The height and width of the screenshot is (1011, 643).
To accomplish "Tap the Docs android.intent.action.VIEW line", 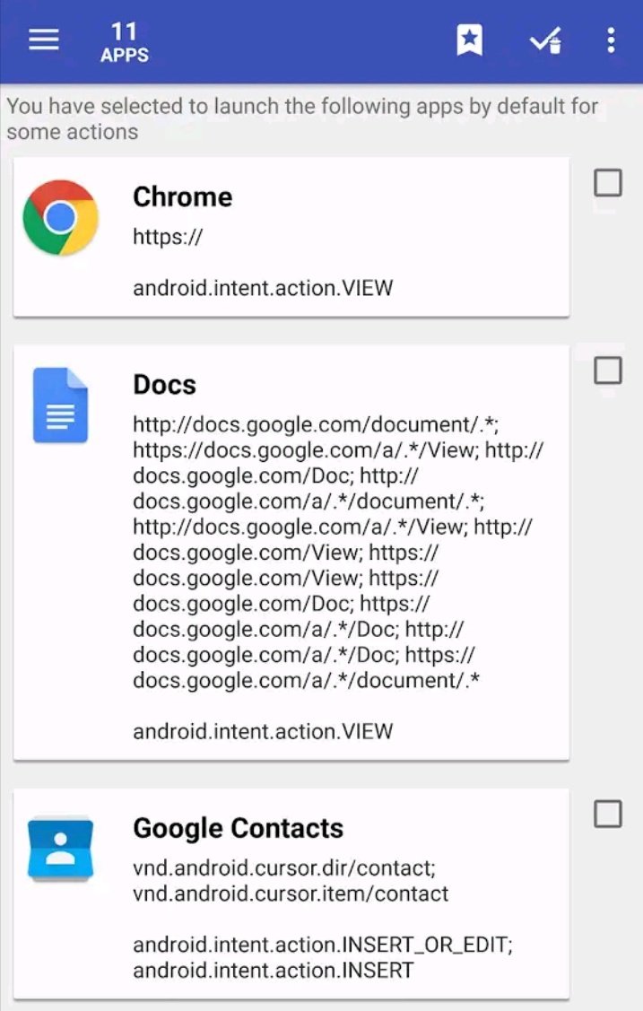I will coord(263,732).
